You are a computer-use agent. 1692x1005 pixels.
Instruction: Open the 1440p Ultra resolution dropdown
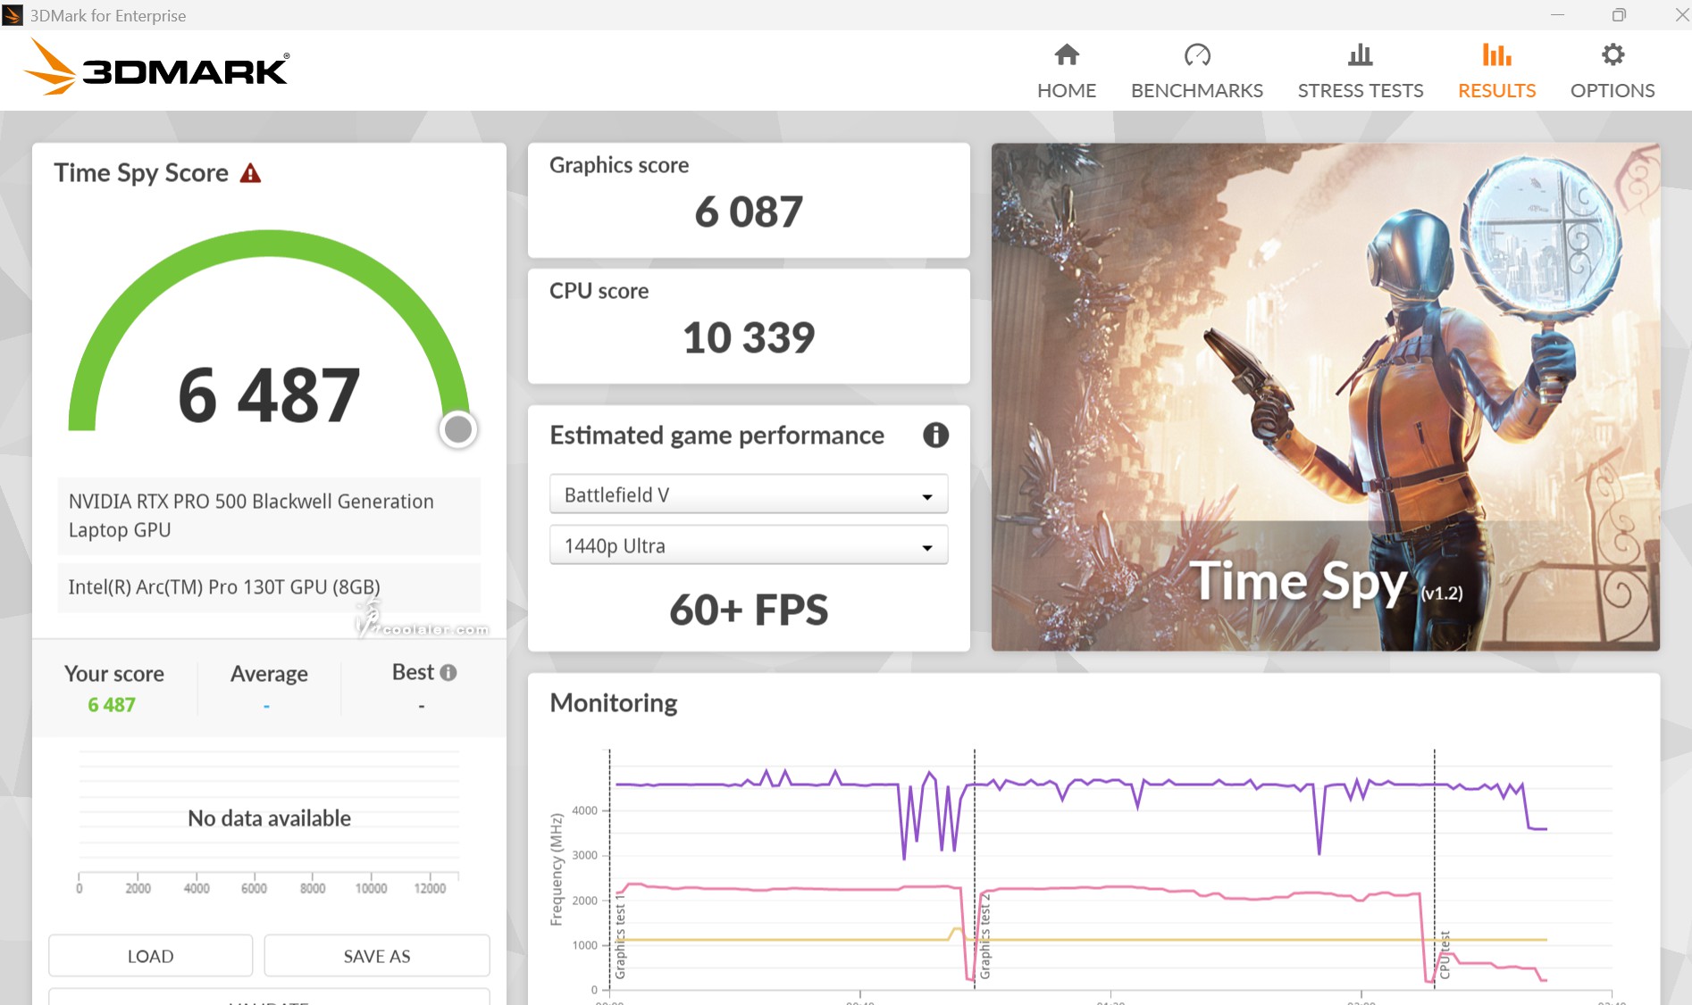click(748, 545)
